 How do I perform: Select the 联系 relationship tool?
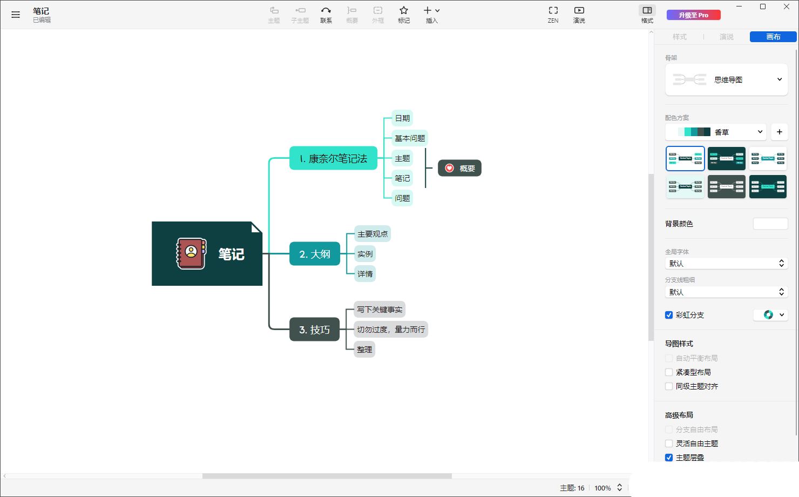pyautogui.click(x=326, y=15)
